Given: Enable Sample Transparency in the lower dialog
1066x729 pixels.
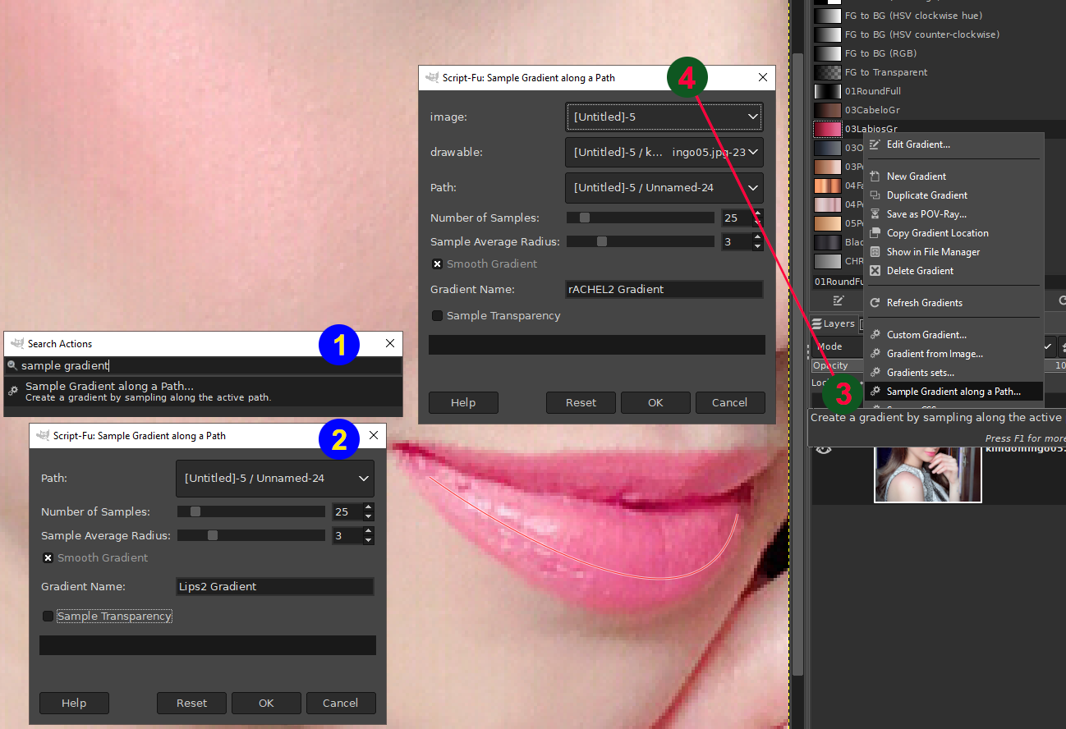Looking at the screenshot, I should tap(48, 617).
